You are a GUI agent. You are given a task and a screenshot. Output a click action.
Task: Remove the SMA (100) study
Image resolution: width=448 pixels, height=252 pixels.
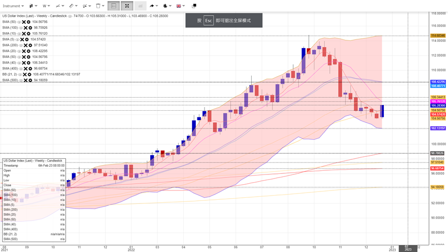25,27
